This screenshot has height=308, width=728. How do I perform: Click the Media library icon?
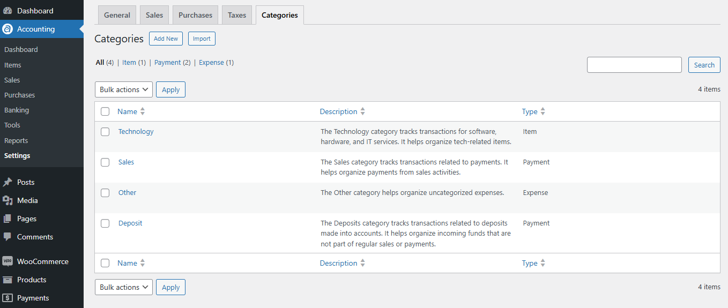pos(8,200)
